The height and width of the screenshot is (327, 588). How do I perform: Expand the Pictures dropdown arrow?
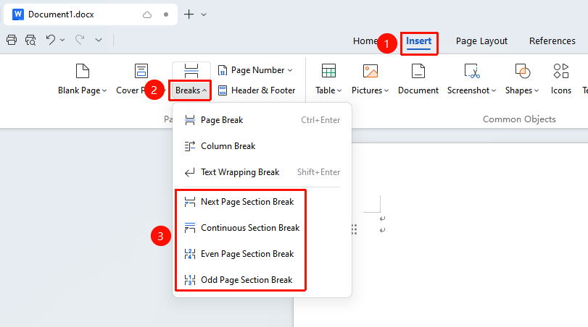click(x=386, y=90)
